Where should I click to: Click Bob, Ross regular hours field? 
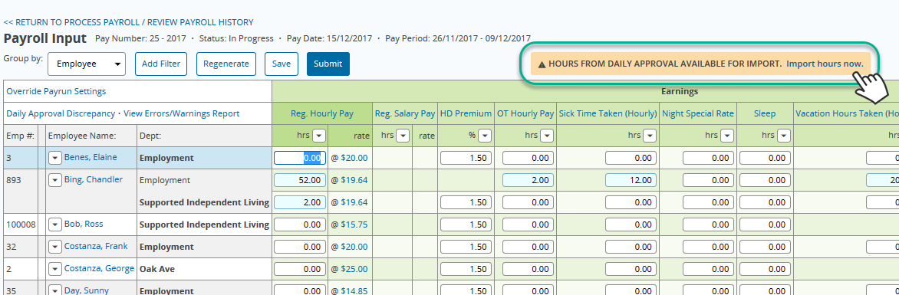300,225
